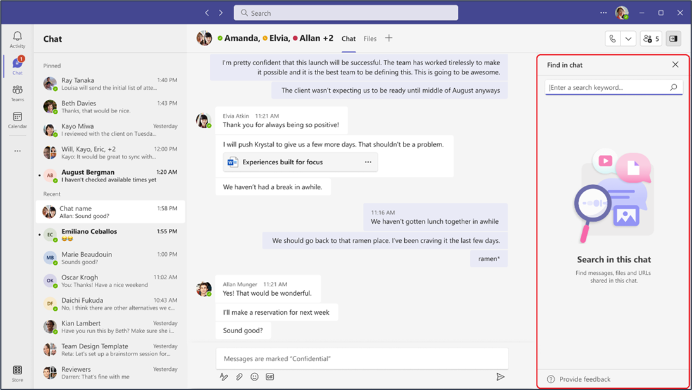Open Chat in the left rail
This screenshot has height=390, width=692.
tap(17, 66)
